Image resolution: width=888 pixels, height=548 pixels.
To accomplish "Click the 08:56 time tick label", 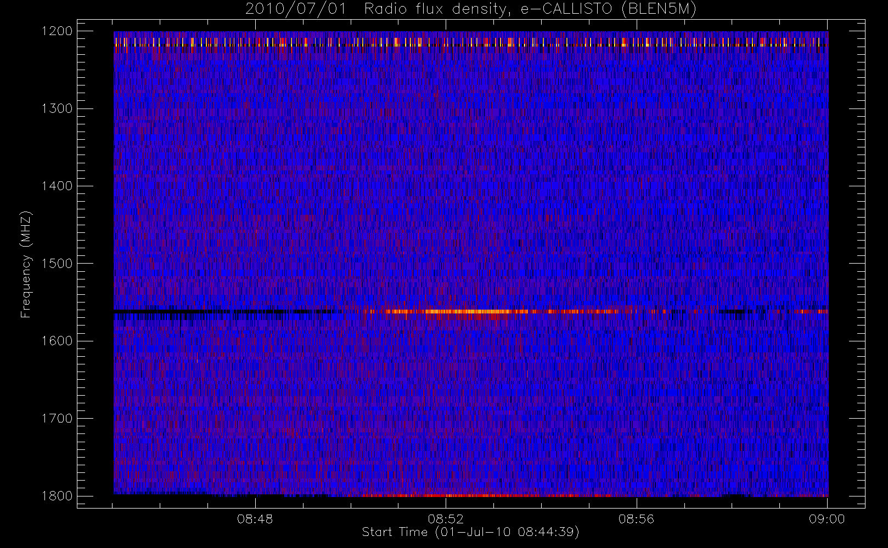I will (637, 519).
